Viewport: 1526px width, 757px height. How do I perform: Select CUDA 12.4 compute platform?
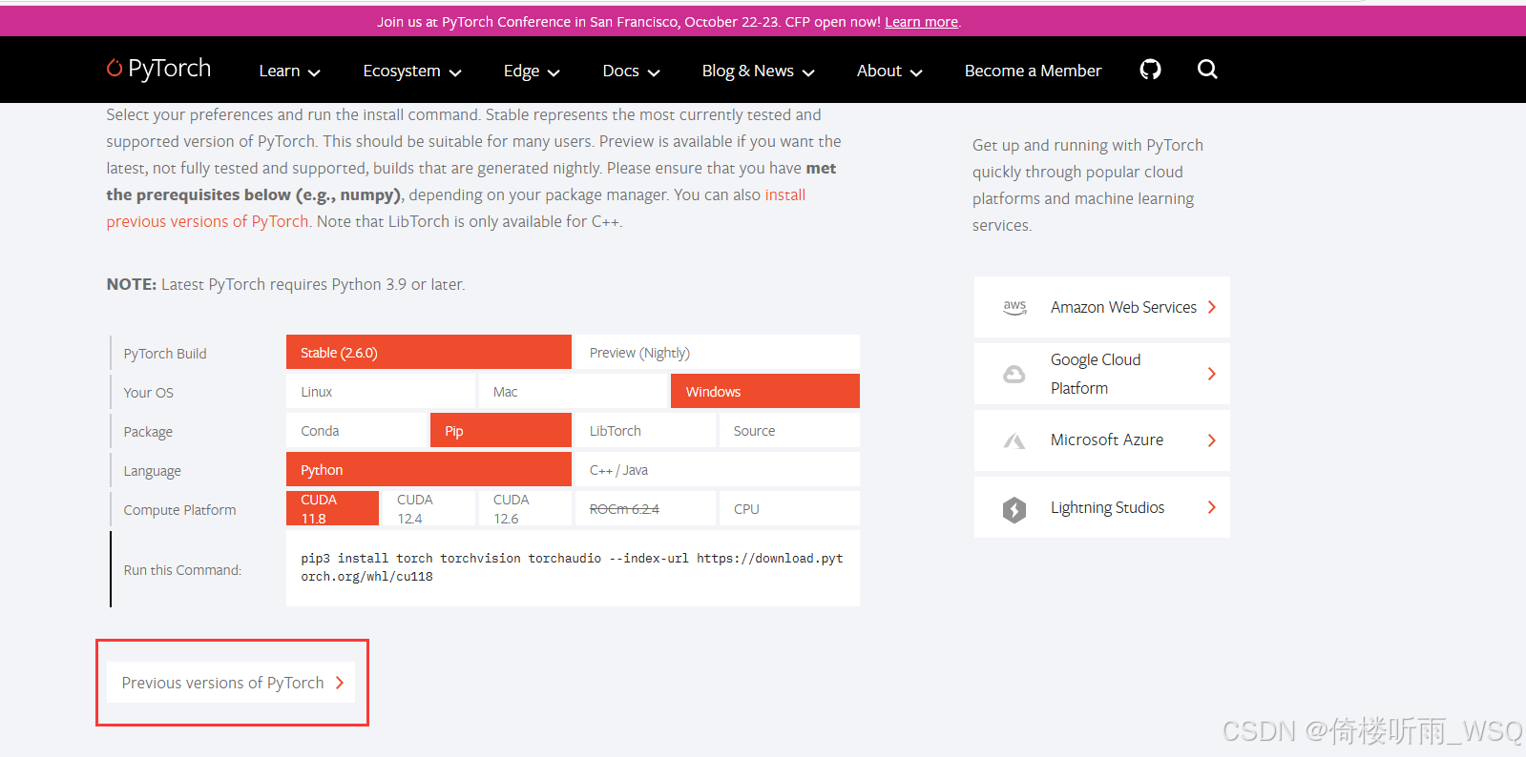coord(429,508)
